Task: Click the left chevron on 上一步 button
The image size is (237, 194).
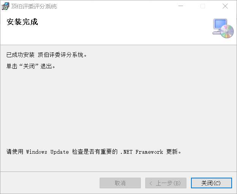Action: [151, 183]
